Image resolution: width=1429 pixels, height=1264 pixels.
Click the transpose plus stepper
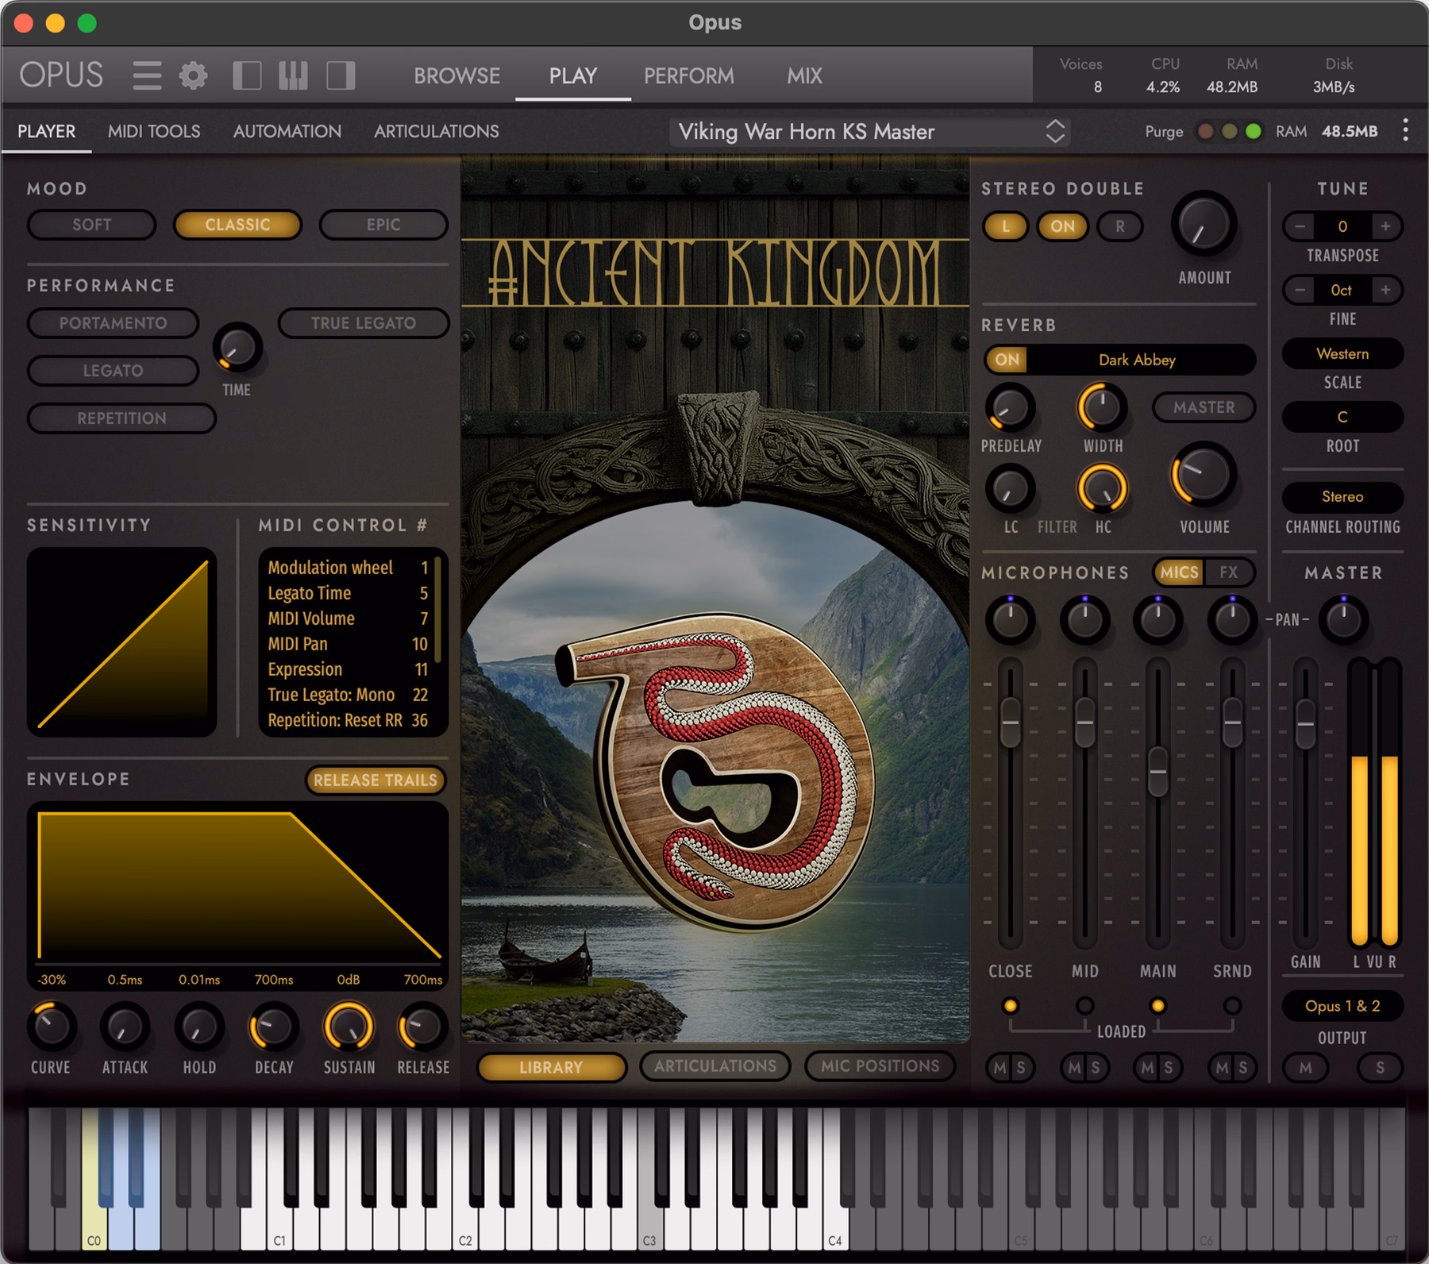pos(1385,226)
